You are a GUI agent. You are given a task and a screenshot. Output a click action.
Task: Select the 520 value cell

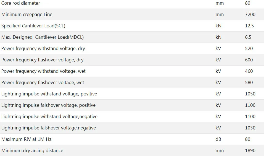tap(249, 49)
